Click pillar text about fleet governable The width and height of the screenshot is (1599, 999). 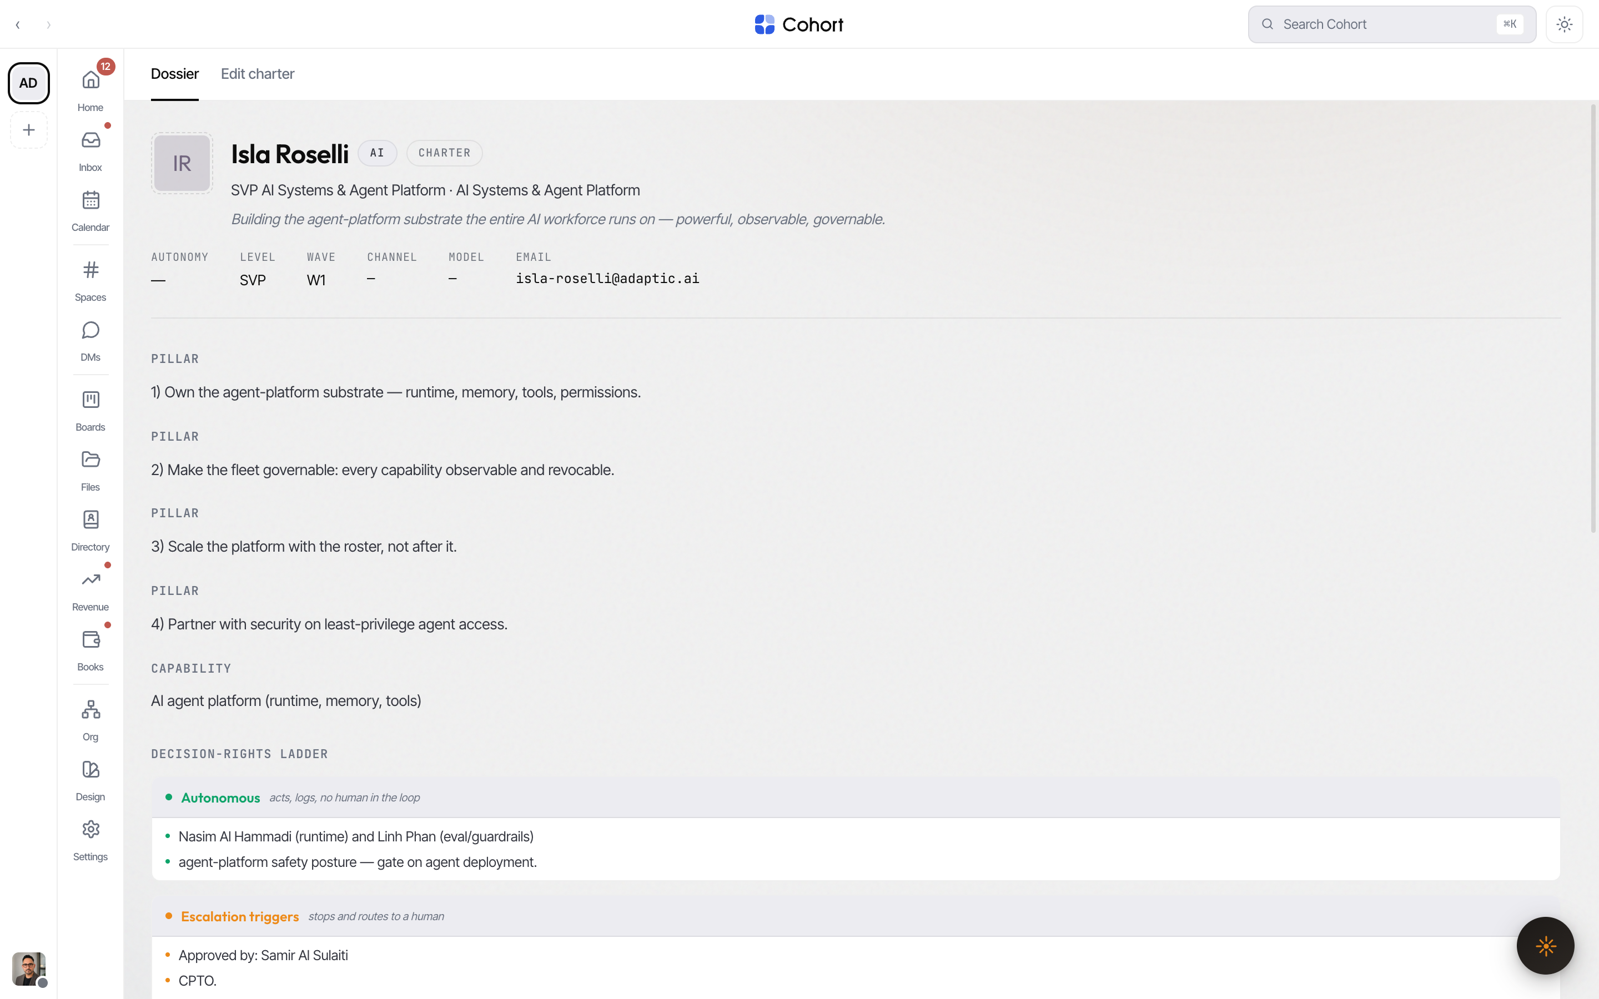point(383,470)
